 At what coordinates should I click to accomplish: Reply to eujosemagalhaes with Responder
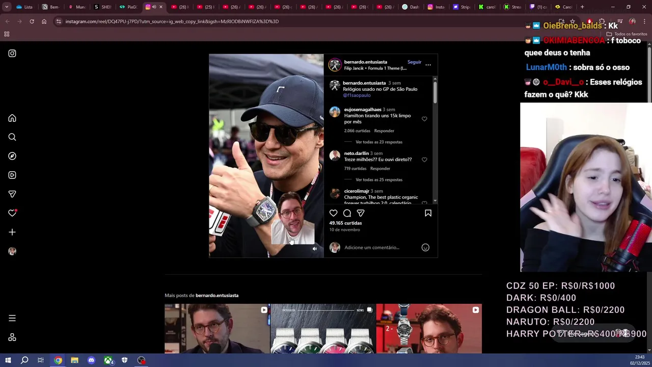click(x=384, y=131)
